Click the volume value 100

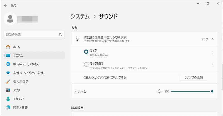pyautogui.click(x=167, y=91)
